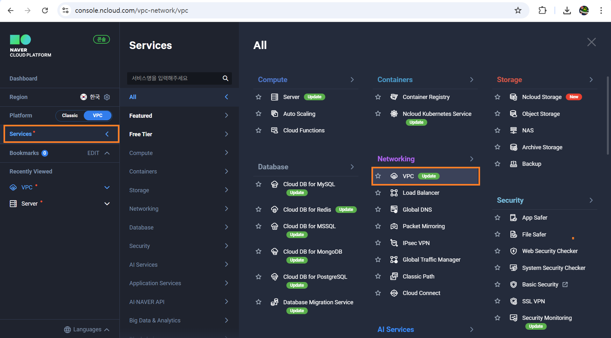Select Featured in the Services menu
Viewport: 611px width, 338px height.
pyautogui.click(x=179, y=116)
